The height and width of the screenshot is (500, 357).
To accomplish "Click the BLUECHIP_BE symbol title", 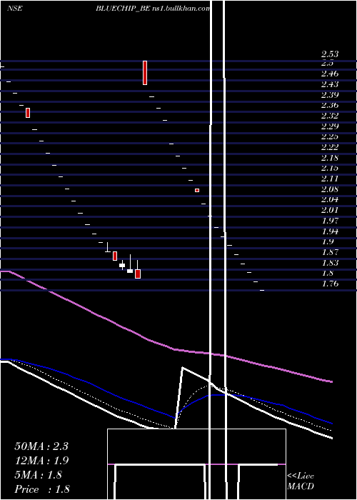I will (123, 9).
